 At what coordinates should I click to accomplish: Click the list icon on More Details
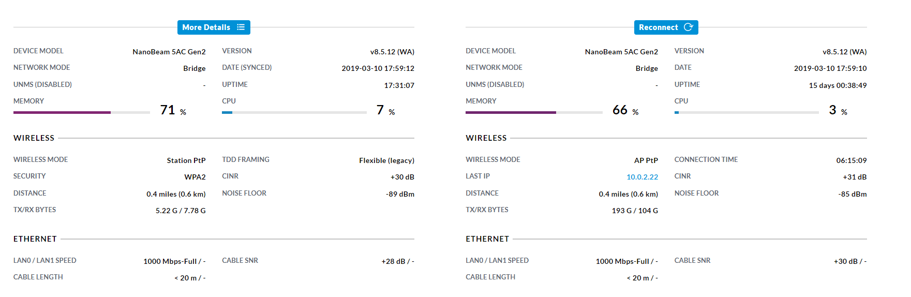point(241,27)
